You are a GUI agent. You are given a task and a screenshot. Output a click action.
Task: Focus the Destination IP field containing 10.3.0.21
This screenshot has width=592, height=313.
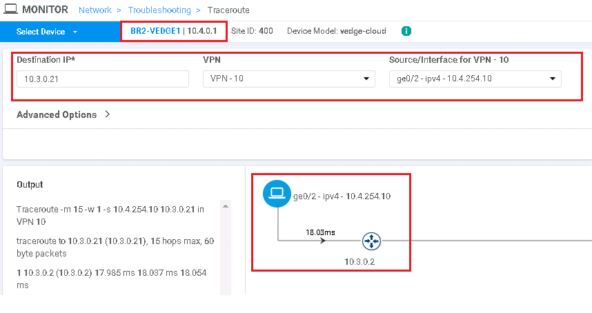coord(103,79)
